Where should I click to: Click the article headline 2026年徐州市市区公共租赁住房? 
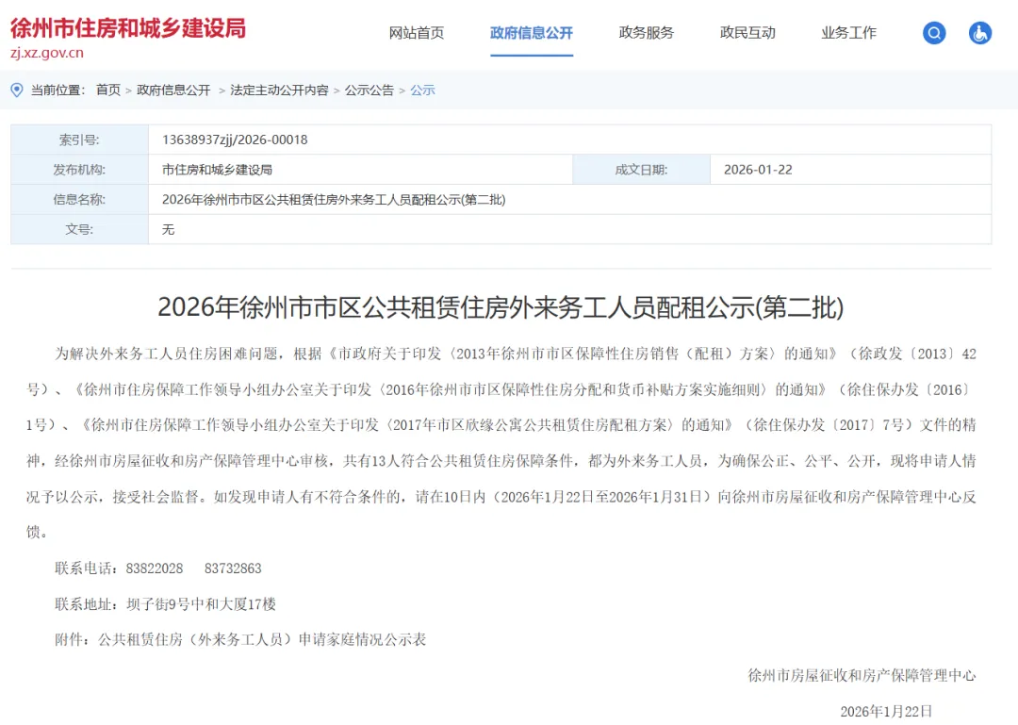(501, 307)
